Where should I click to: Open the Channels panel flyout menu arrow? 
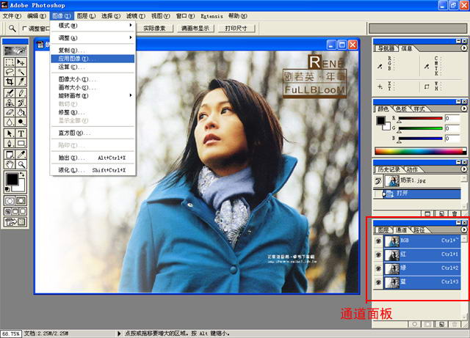click(x=463, y=229)
